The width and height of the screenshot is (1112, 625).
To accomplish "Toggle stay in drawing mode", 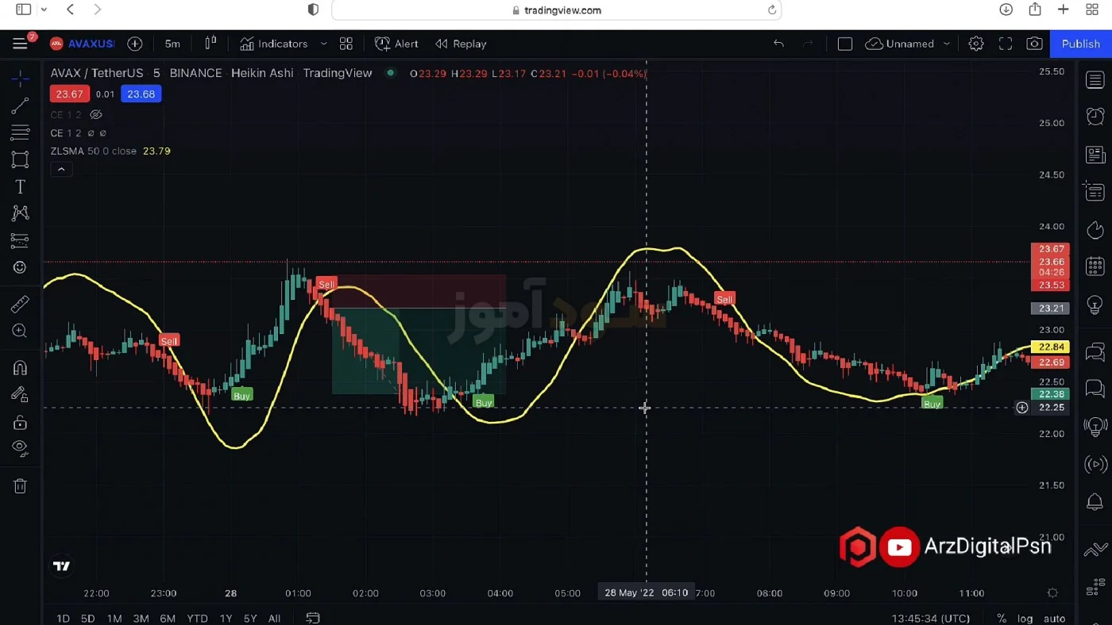I will pos(21,394).
